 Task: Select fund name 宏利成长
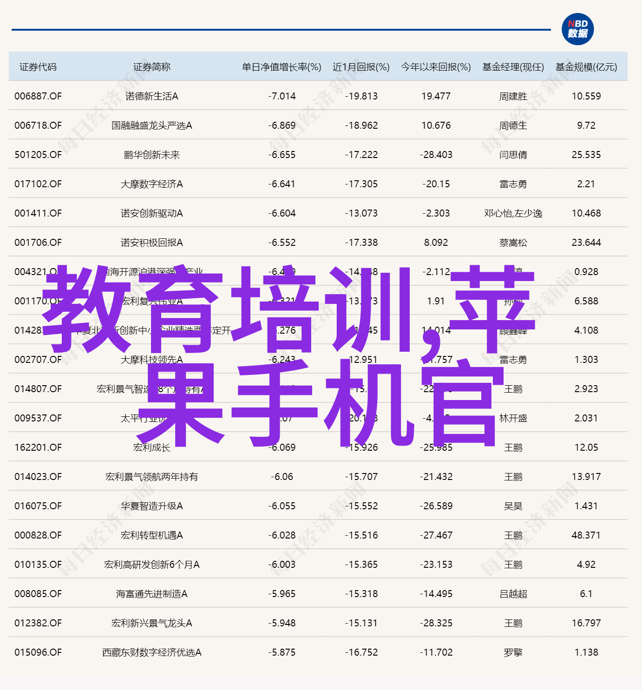[152, 447]
